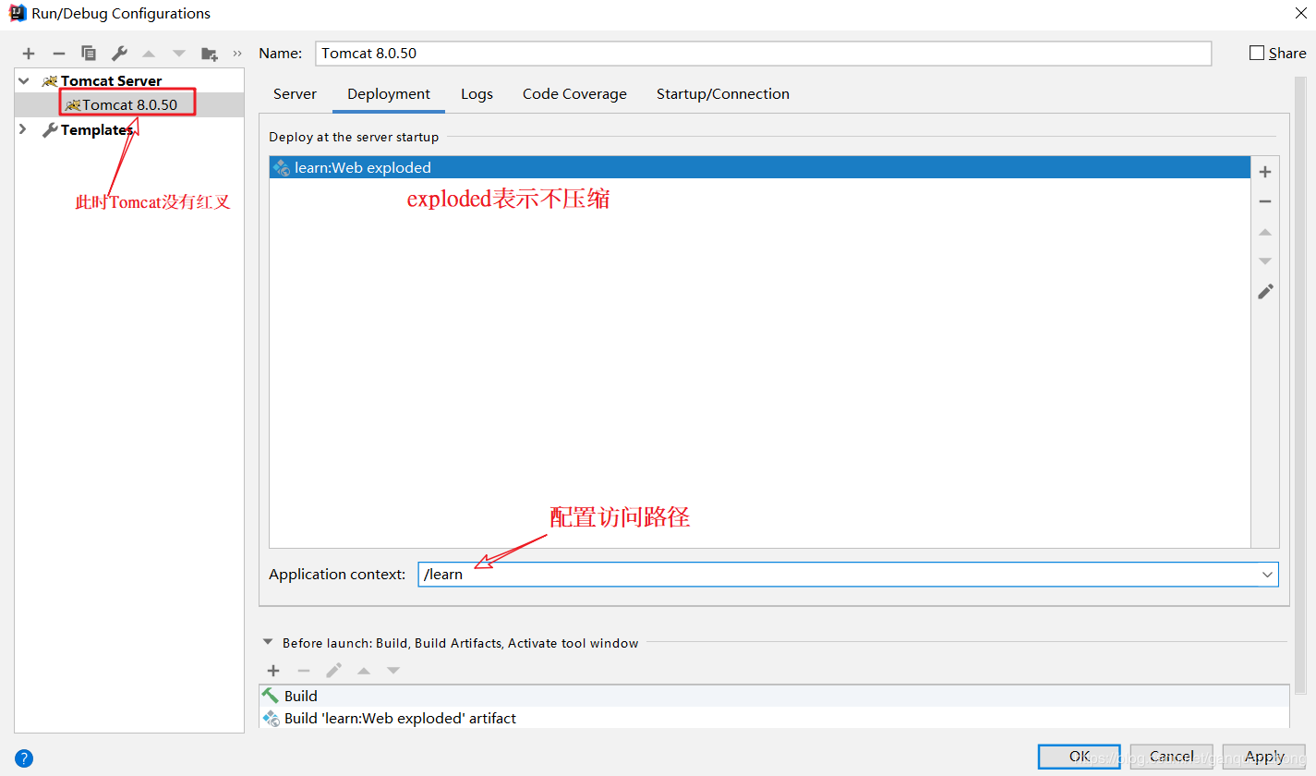Screen dimensions: 1316x776
Task: Remove artifact with minus beside deploy list
Action: click(x=1265, y=201)
